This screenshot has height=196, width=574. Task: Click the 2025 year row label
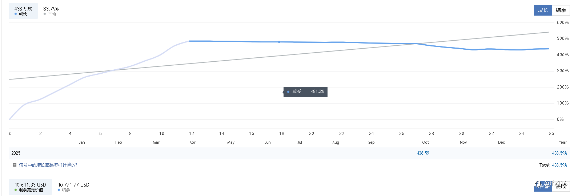(16, 153)
